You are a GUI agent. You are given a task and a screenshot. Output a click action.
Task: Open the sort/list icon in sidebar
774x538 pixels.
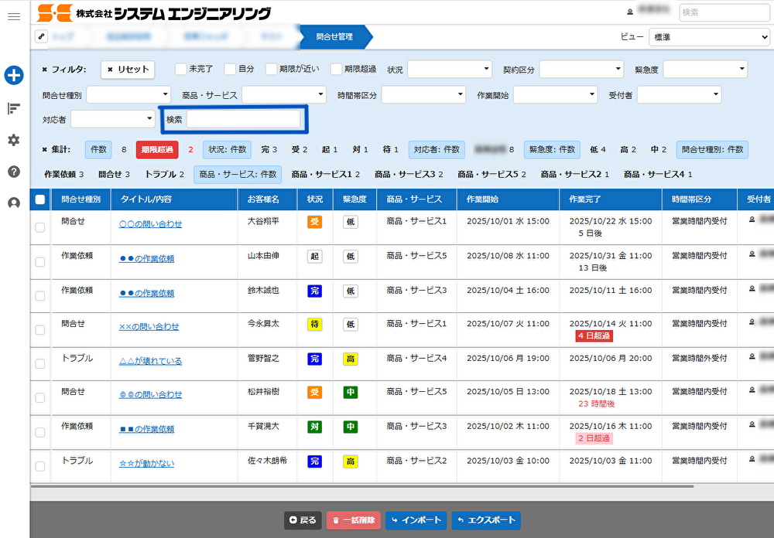click(14, 108)
